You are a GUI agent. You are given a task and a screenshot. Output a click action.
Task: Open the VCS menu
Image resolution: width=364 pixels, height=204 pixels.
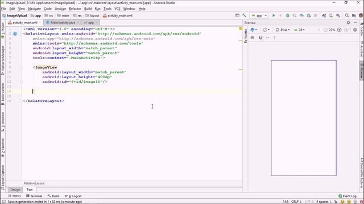click(x=117, y=9)
